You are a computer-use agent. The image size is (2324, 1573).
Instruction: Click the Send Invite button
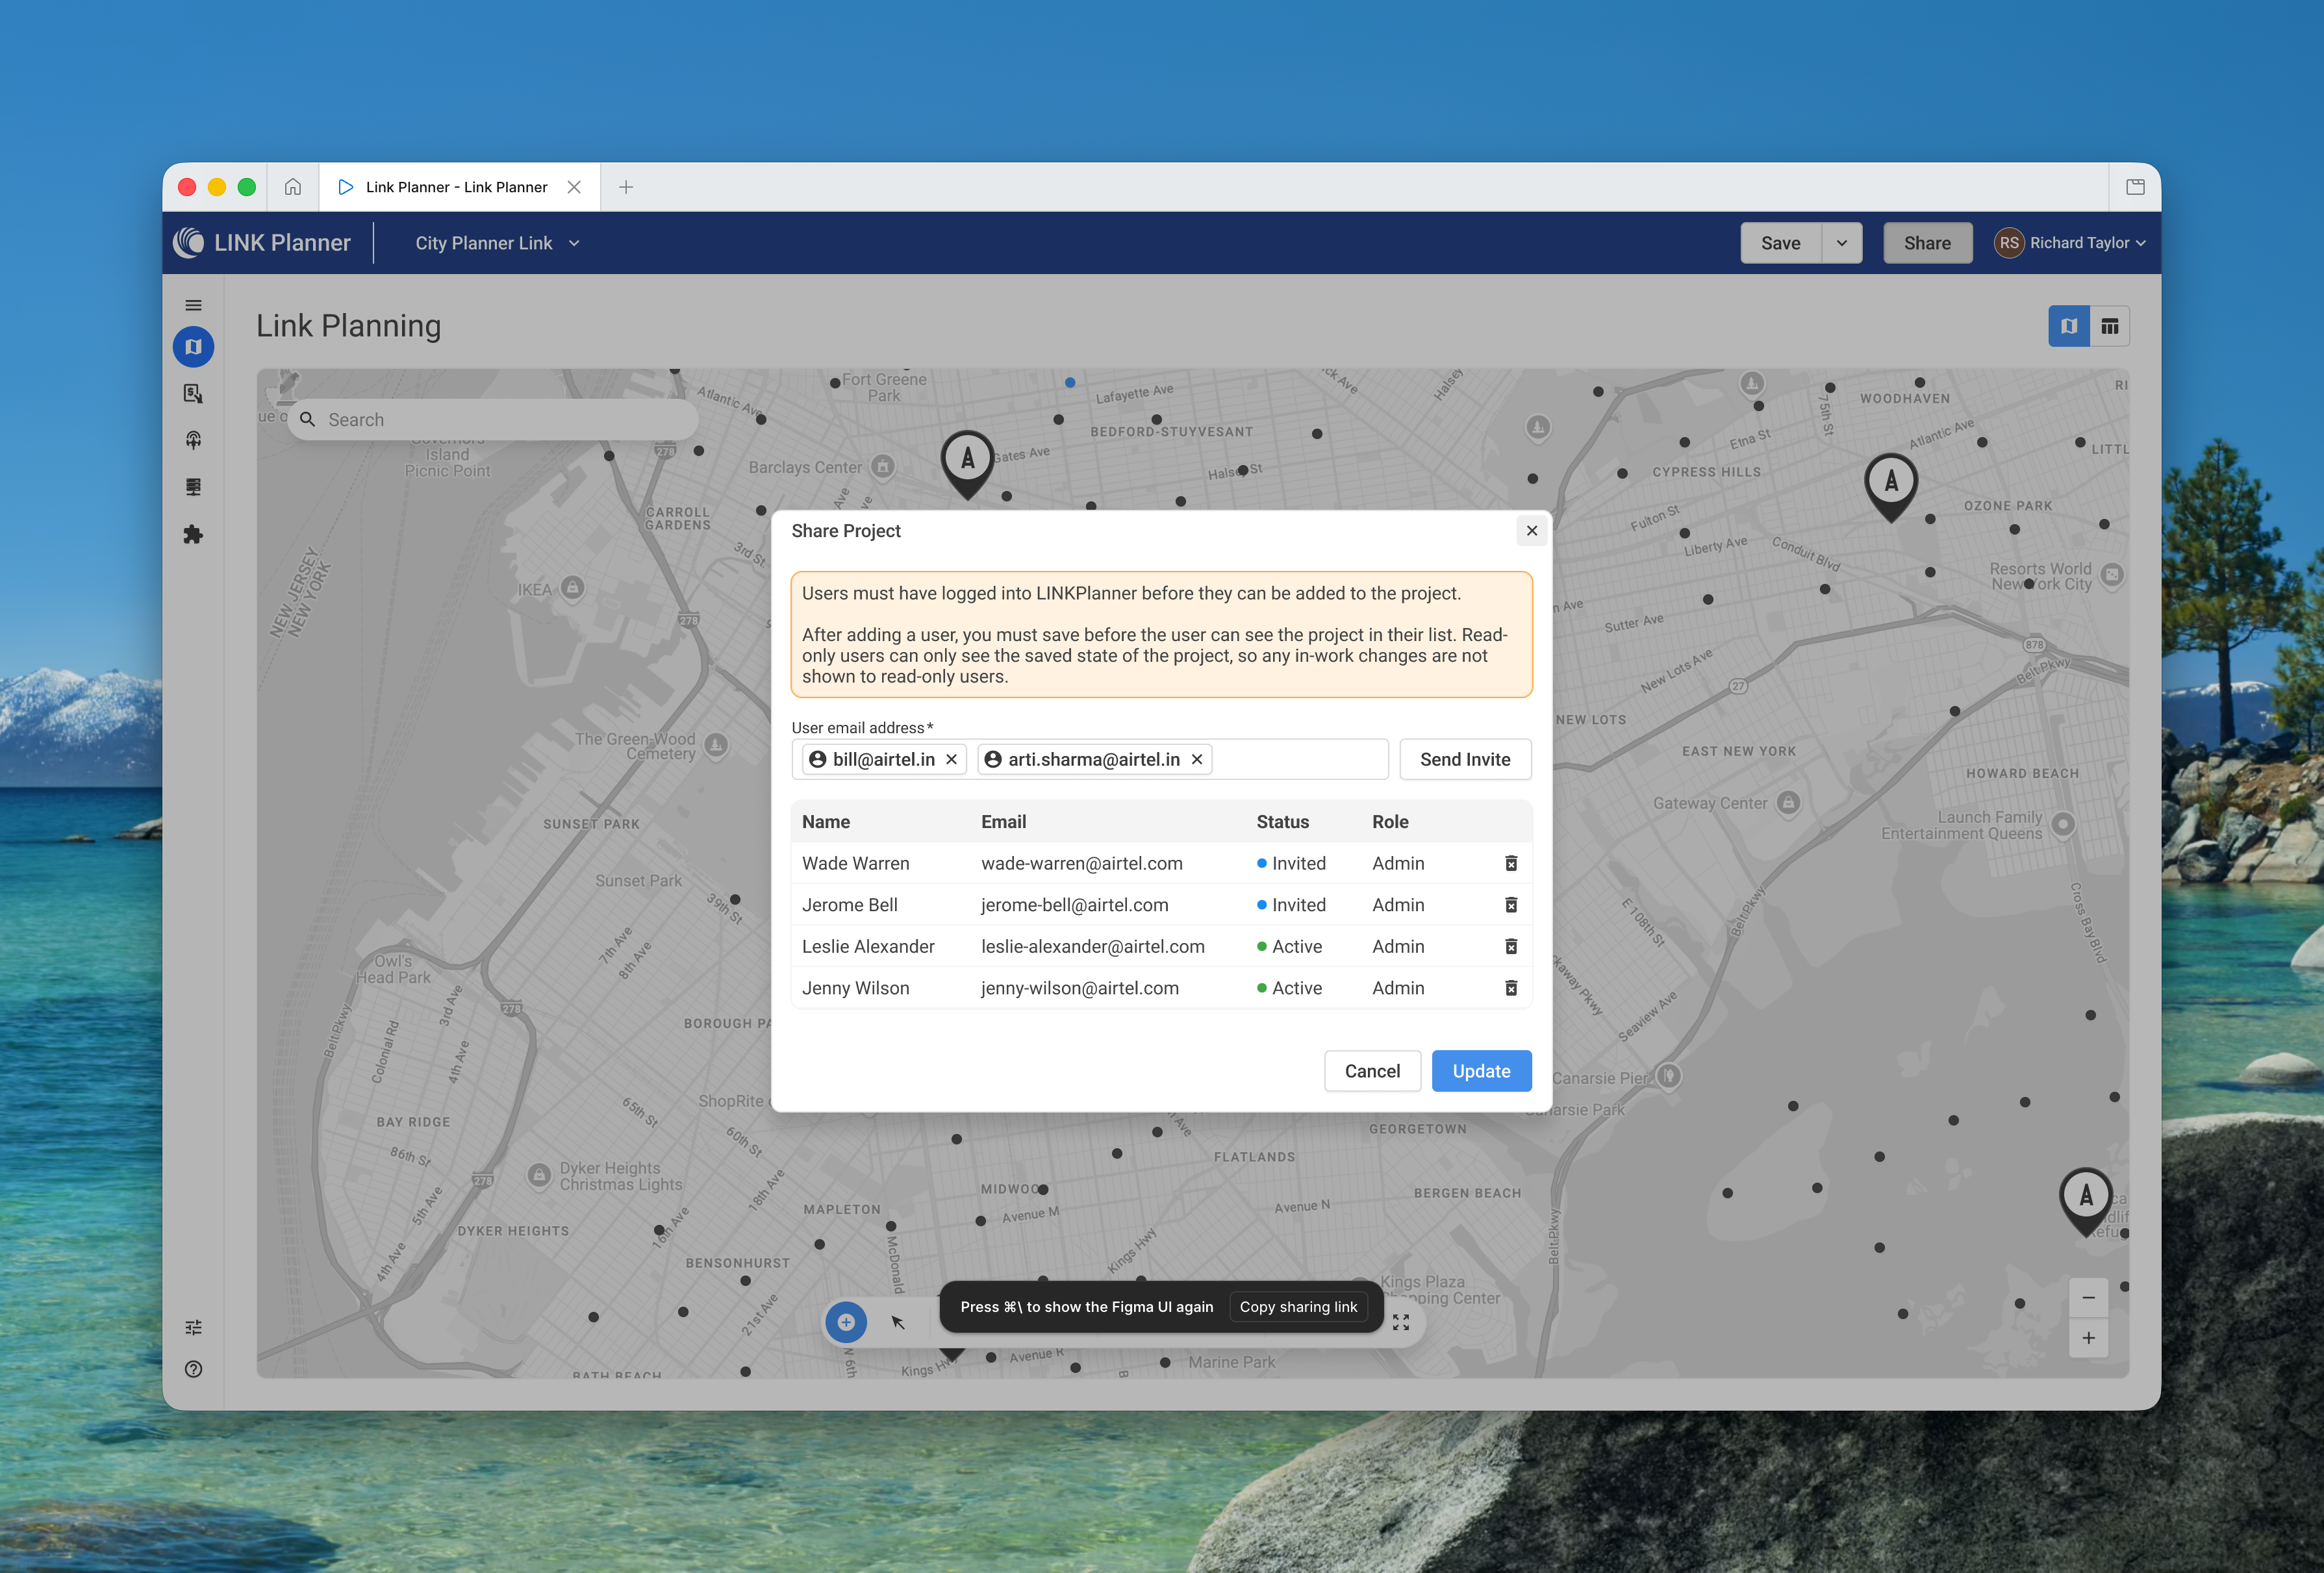click(x=1465, y=760)
